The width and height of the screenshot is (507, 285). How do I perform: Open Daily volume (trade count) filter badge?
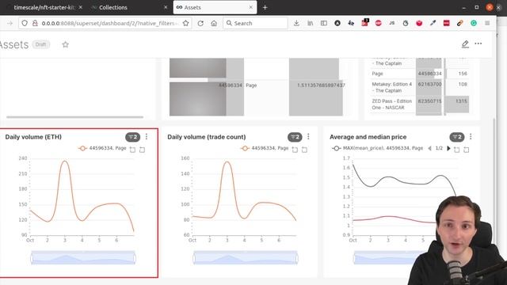(295, 137)
